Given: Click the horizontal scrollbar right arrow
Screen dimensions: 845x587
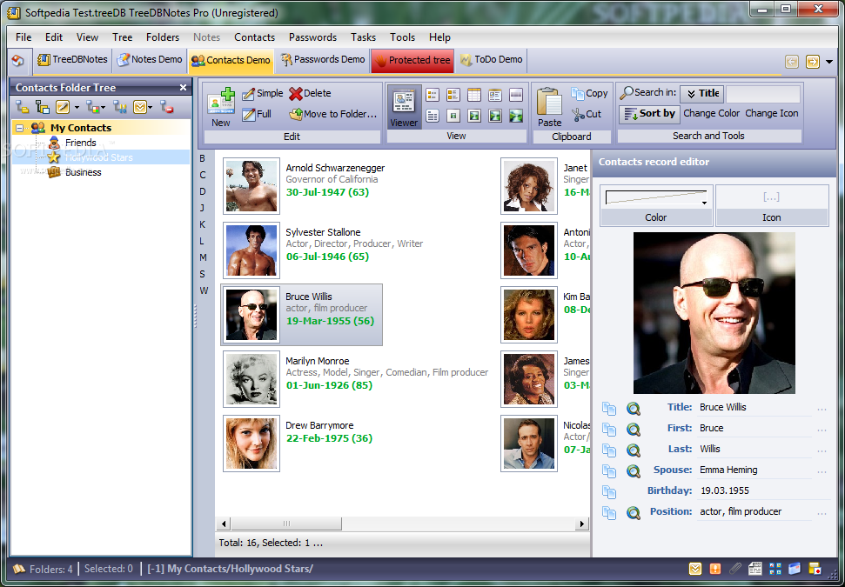Looking at the screenshot, I should [581, 524].
